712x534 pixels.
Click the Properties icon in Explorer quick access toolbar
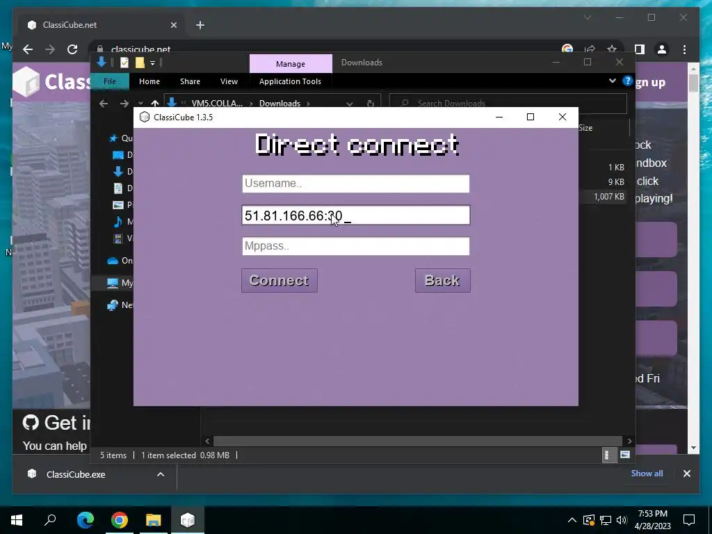(124, 63)
